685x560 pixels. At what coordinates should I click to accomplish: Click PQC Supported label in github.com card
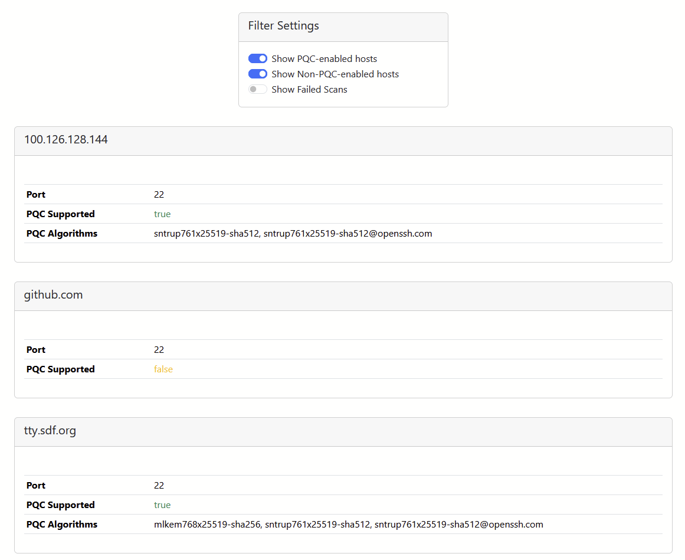60,369
